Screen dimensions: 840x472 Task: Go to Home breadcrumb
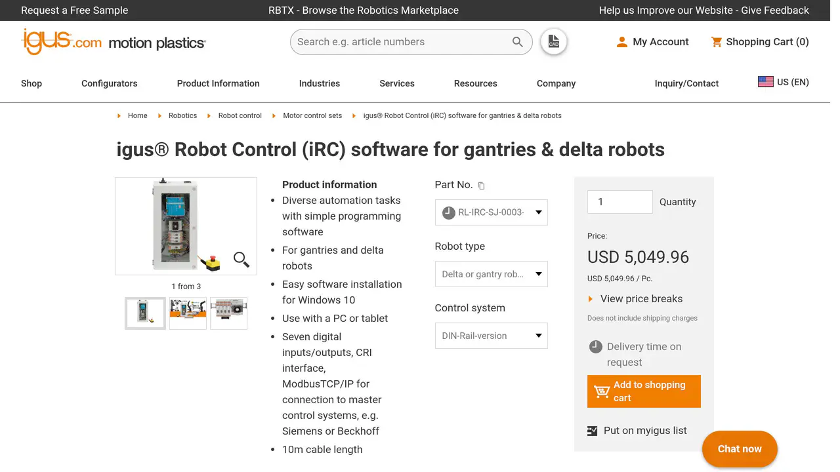pos(138,115)
